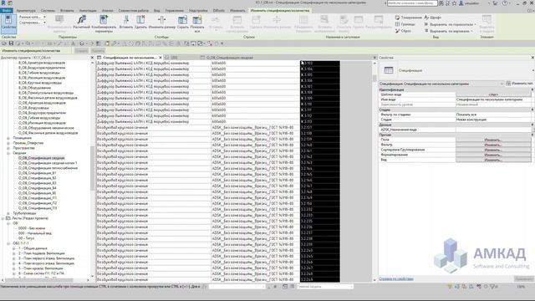The width and height of the screenshot is (535, 301).
Task: Add a Calculated parameter
Action: pos(82,23)
